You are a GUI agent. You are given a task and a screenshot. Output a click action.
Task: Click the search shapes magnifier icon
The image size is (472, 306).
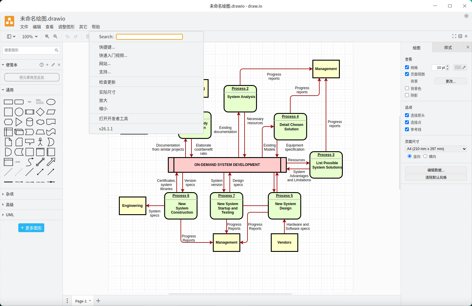pos(57,50)
